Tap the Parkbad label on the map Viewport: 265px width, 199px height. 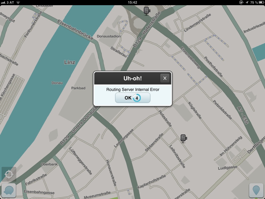[78, 88]
